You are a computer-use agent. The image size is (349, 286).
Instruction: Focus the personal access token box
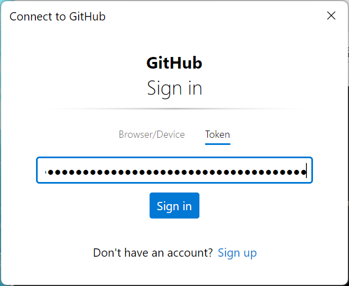pyautogui.click(x=174, y=171)
